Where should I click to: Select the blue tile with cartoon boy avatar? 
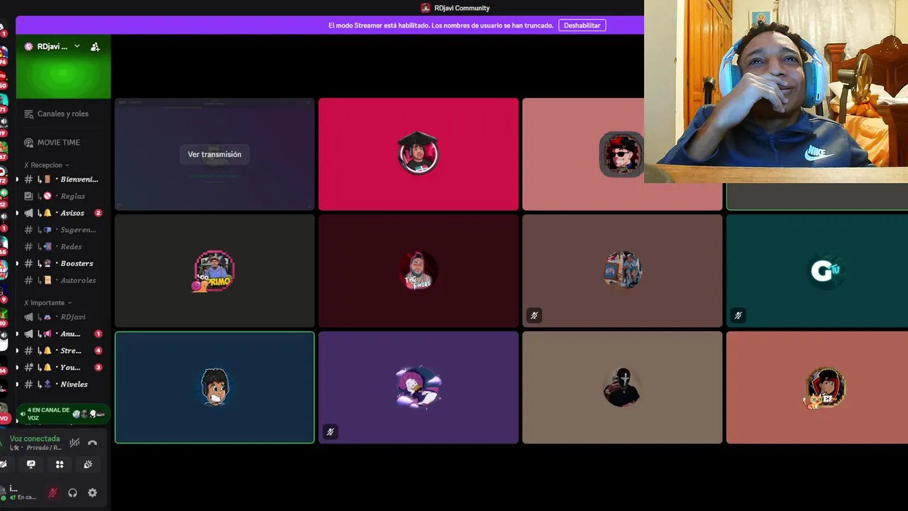[x=214, y=388]
